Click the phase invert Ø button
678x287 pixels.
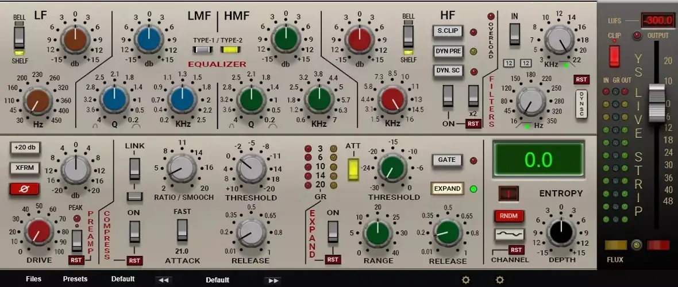coord(24,188)
